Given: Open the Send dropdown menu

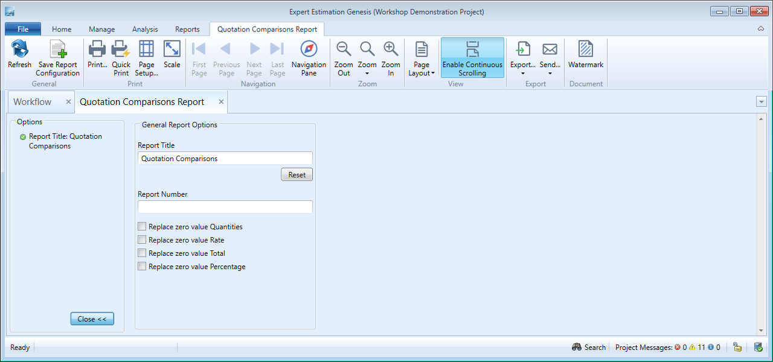Looking at the screenshot, I should click(550, 58).
